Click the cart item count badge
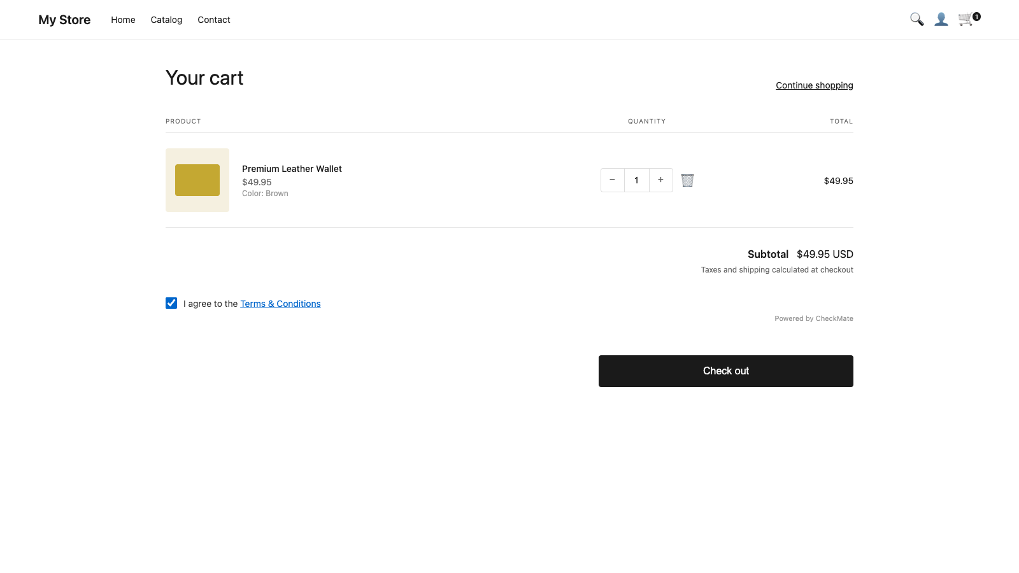 [x=976, y=17]
